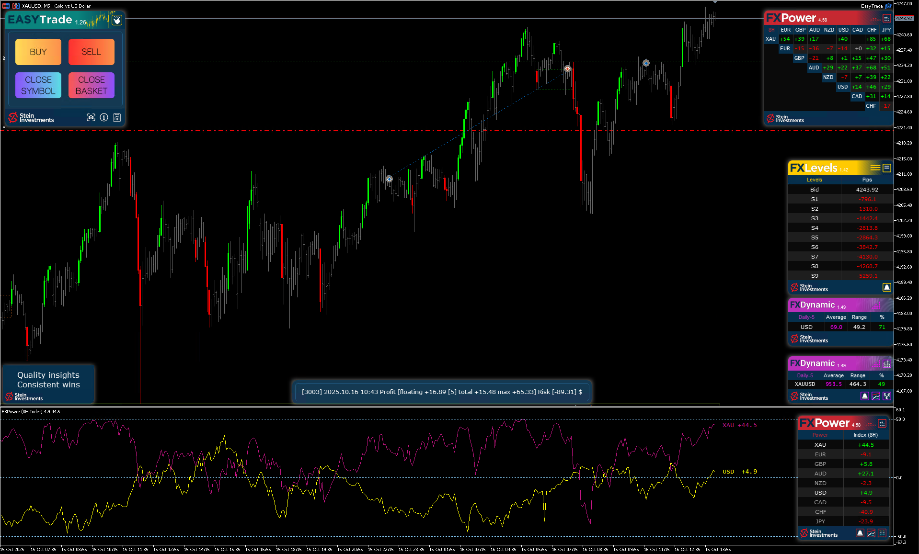Click the EasyTrade expert advisor icon top right
Image resolution: width=919 pixels, height=554 pixels.
click(888, 6)
